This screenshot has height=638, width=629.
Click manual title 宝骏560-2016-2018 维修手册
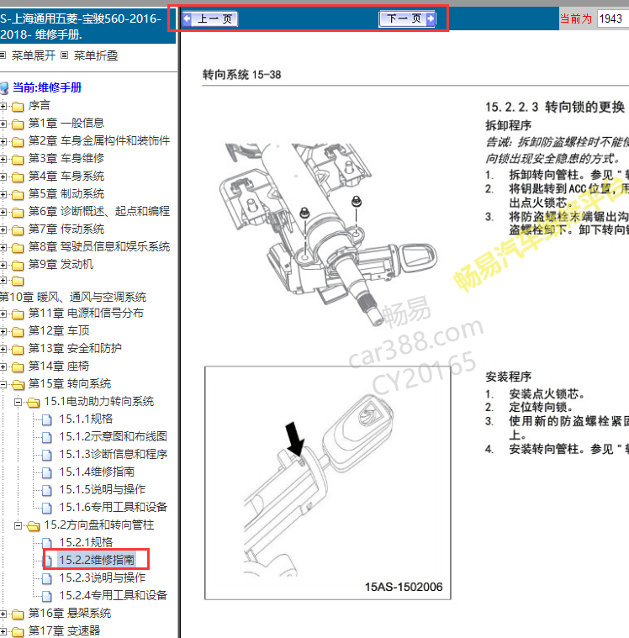coord(82,26)
